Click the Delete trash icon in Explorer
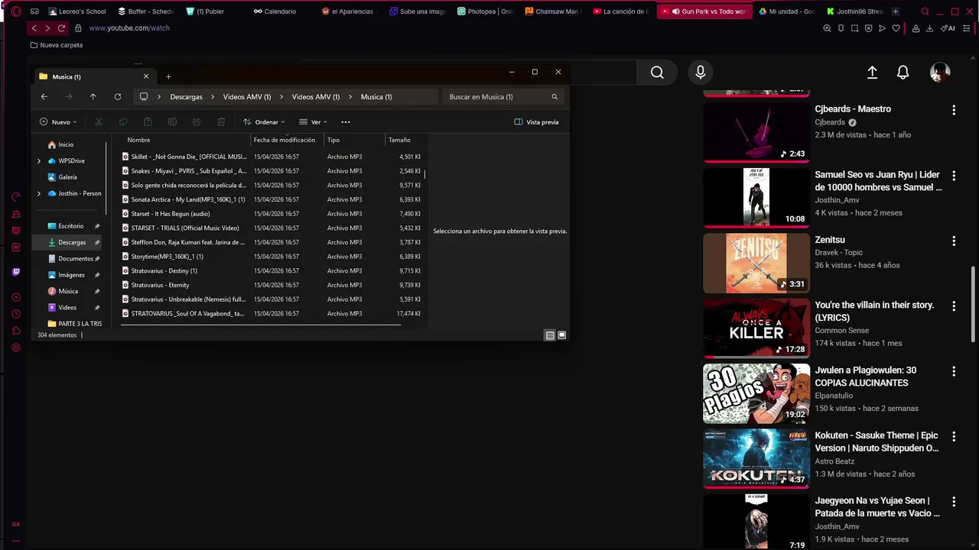979x550 pixels. (221, 122)
